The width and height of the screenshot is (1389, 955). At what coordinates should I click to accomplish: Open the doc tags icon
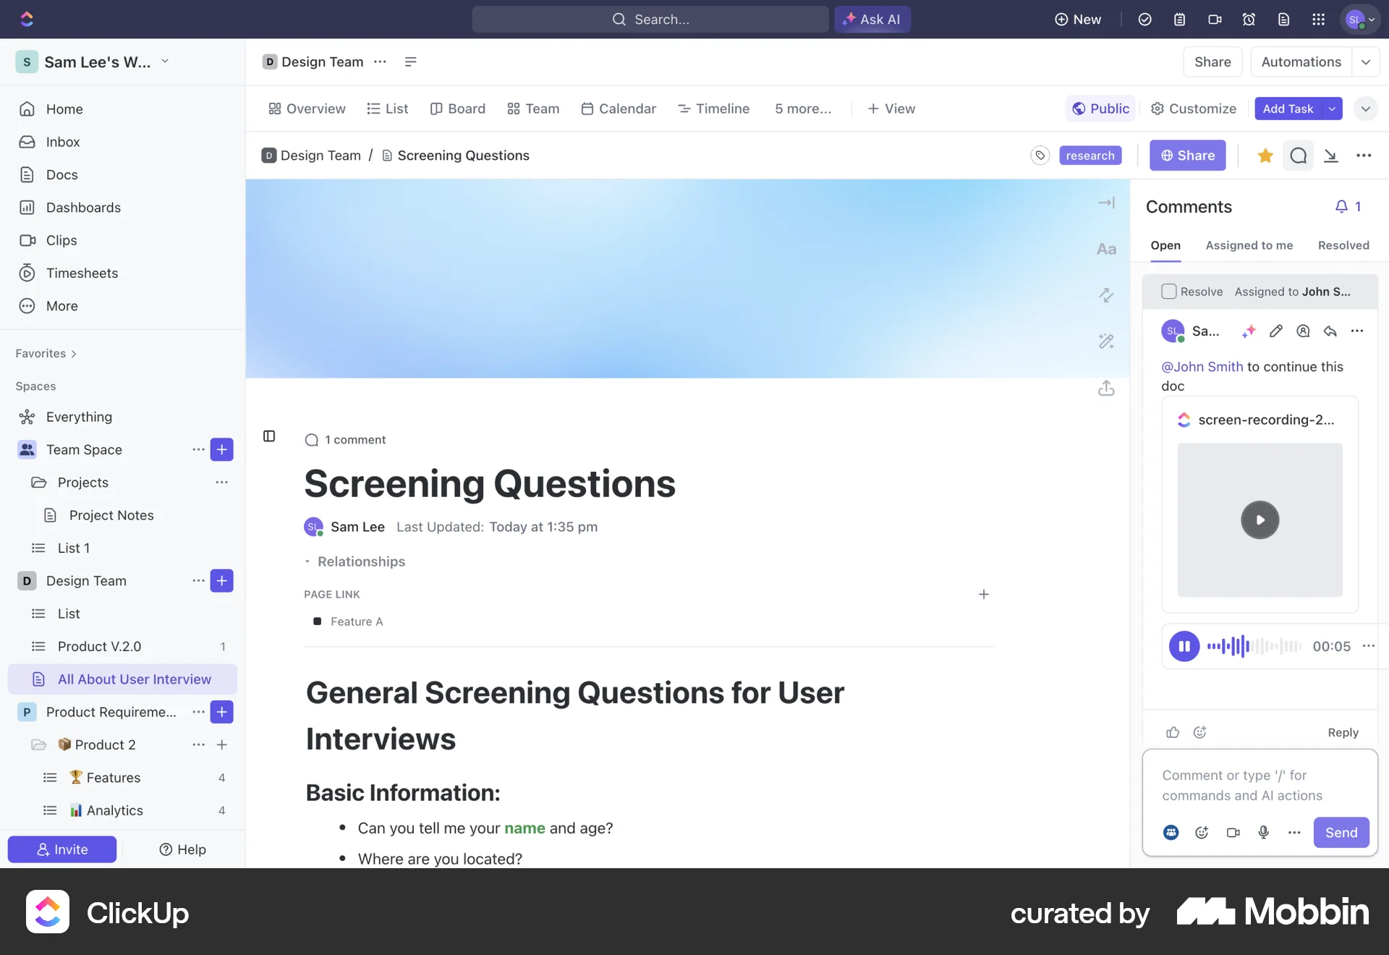coord(1040,156)
